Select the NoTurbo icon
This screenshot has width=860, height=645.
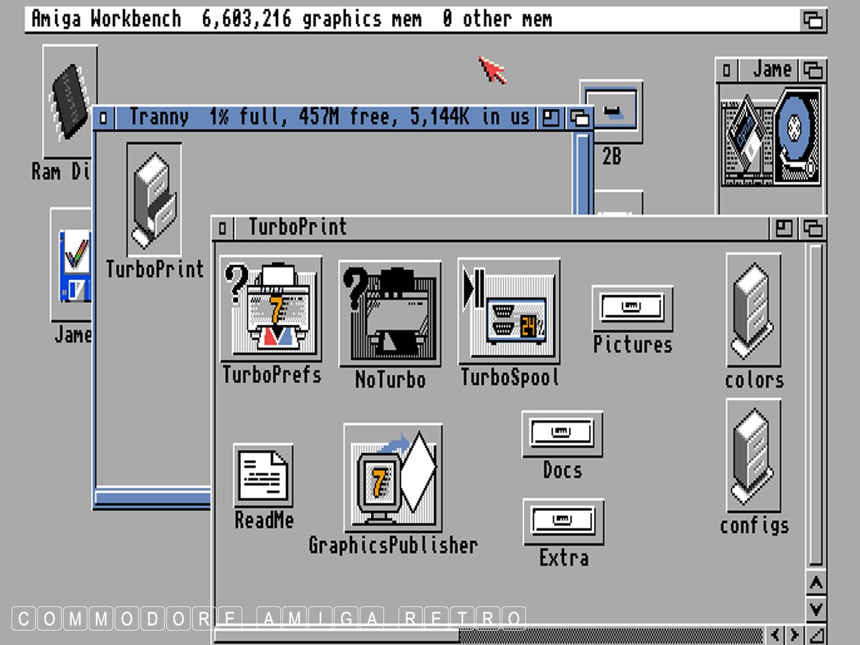[x=389, y=314]
